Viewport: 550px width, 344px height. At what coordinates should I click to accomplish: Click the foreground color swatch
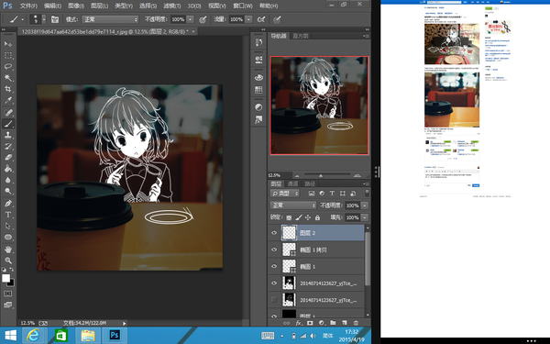tap(5, 278)
